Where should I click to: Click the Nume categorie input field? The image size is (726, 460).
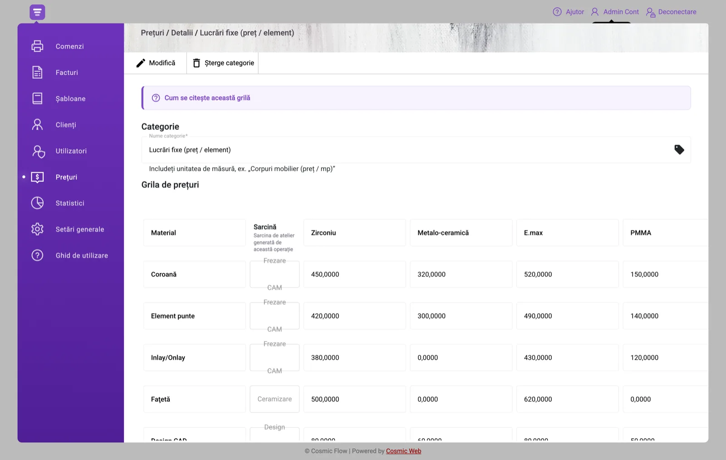416,150
